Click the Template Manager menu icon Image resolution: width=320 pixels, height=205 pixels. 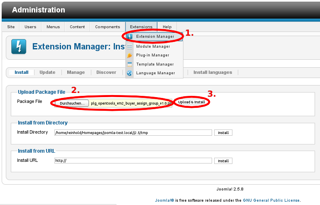[129, 64]
